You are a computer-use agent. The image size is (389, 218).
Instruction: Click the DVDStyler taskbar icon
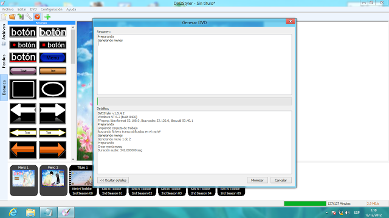[x=66, y=213]
